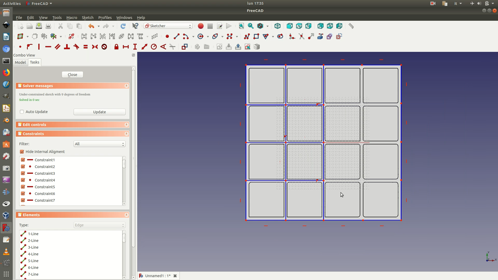Open the Elements Type Edge dropdown

click(x=100, y=225)
